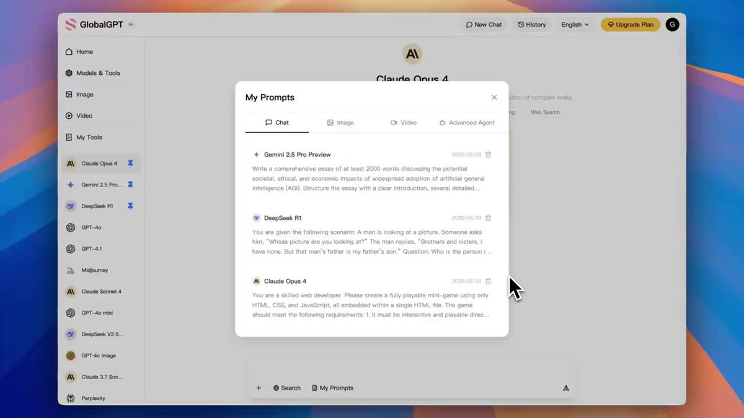744x418 pixels.
Task: Click the model icon in input bar
Action: pos(566,388)
